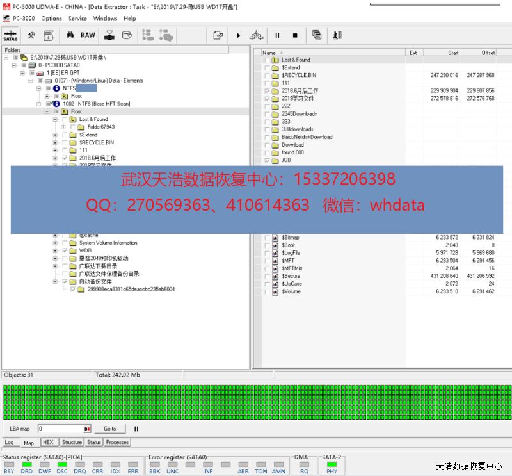Check the $RECYCLE.BIN box in file list
The image size is (512, 476).
(268, 76)
